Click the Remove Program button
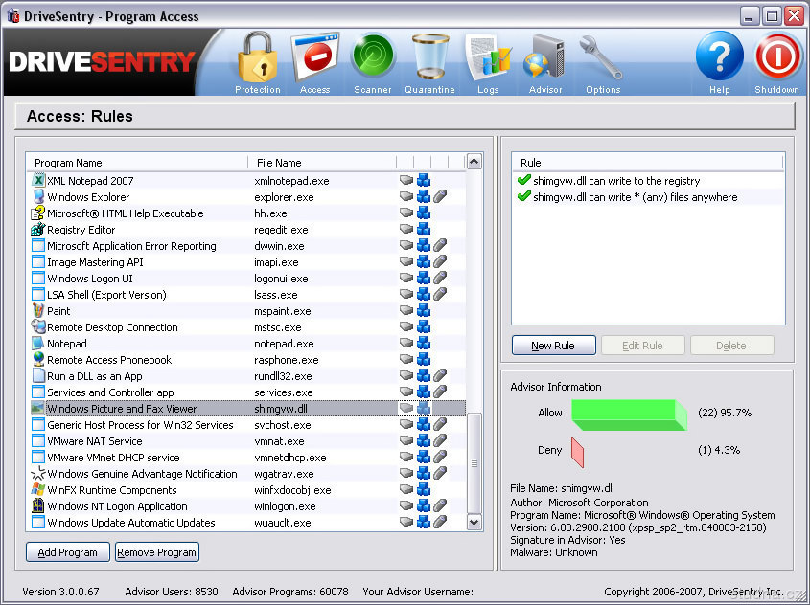 pos(156,552)
